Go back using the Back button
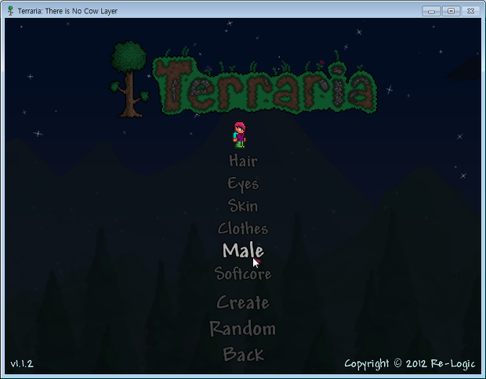Image resolution: width=486 pixels, height=379 pixels. click(243, 354)
